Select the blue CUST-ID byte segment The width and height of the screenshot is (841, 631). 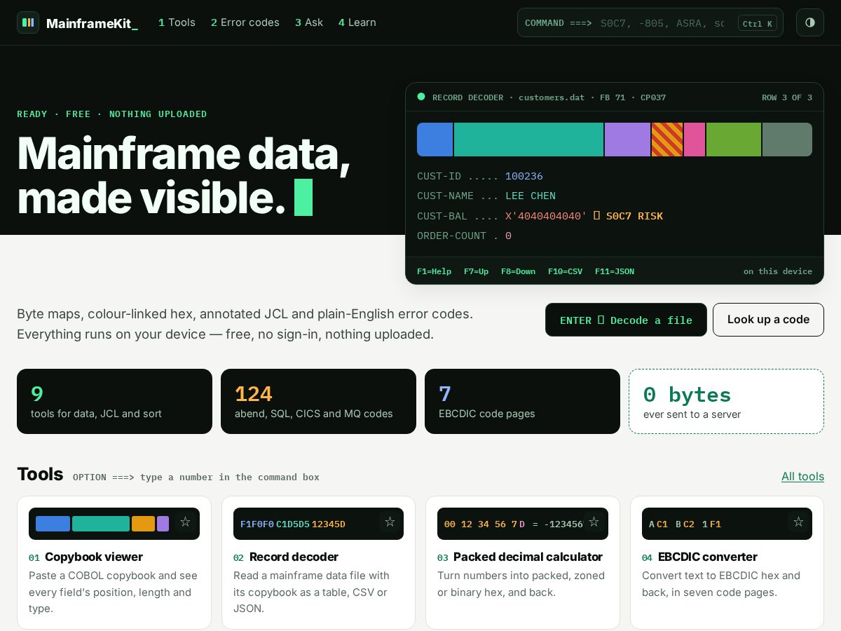point(435,140)
